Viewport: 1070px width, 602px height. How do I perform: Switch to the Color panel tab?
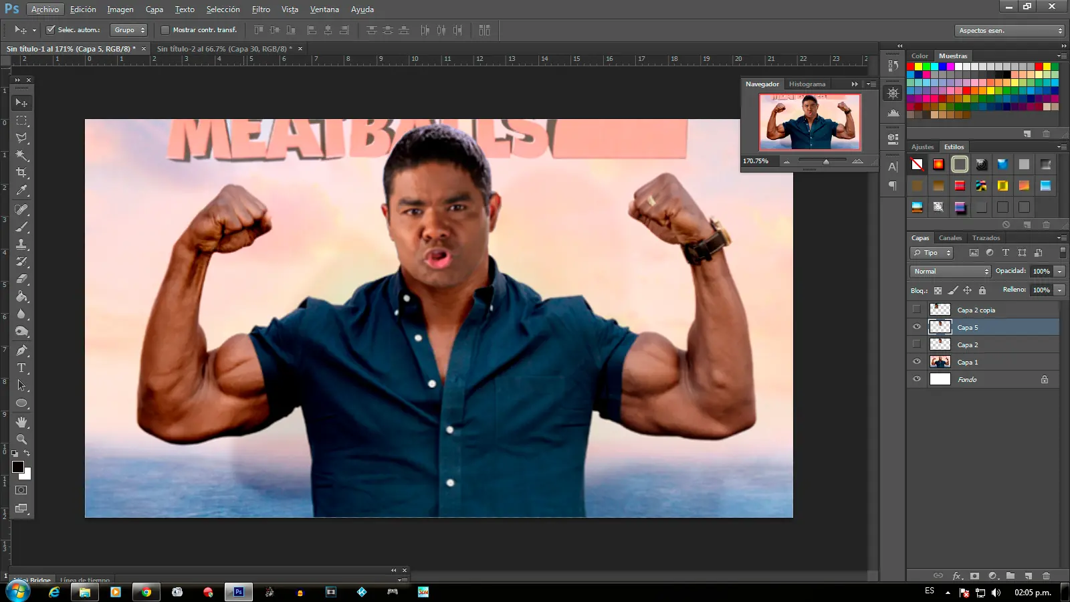pyautogui.click(x=920, y=56)
